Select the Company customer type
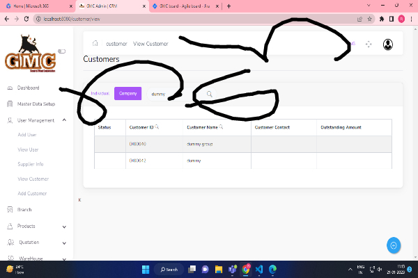Image resolution: width=418 pixels, height=278 pixels. (x=127, y=93)
